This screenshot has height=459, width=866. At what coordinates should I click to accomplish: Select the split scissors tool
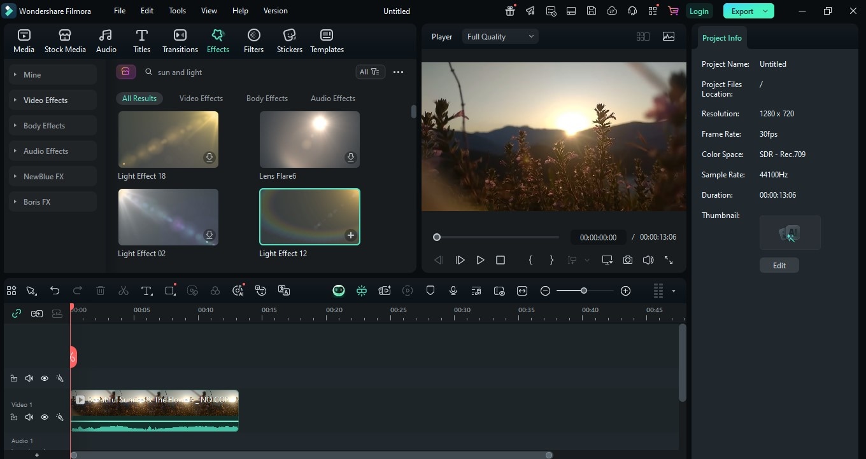(x=124, y=291)
